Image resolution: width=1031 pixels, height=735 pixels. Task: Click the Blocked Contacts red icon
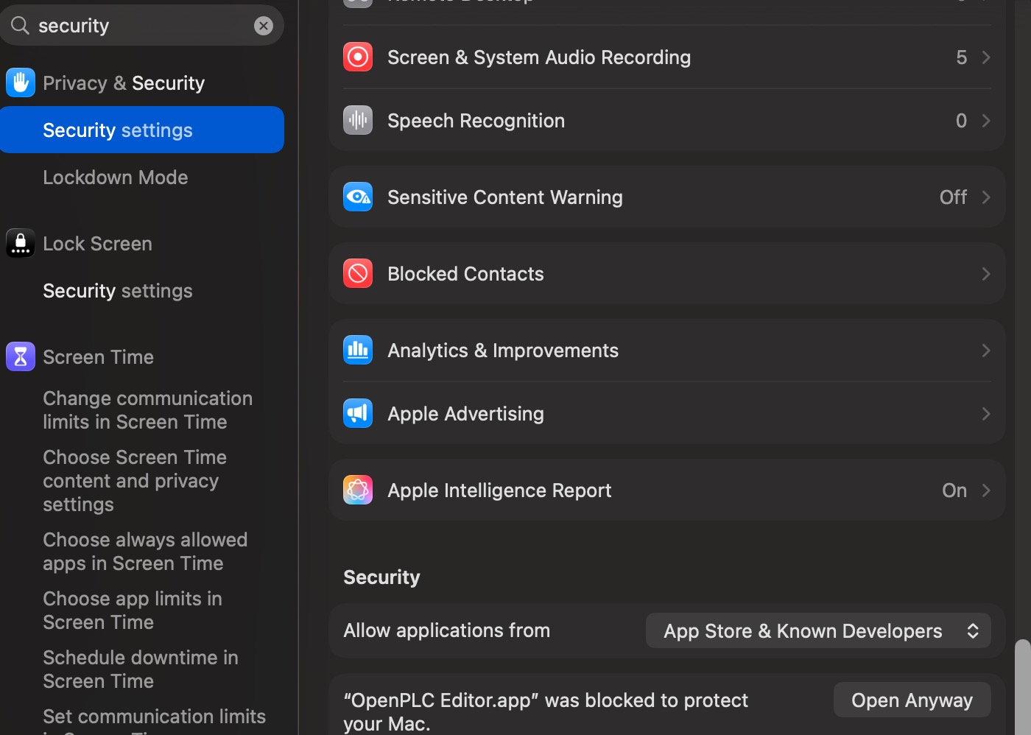coord(358,274)
